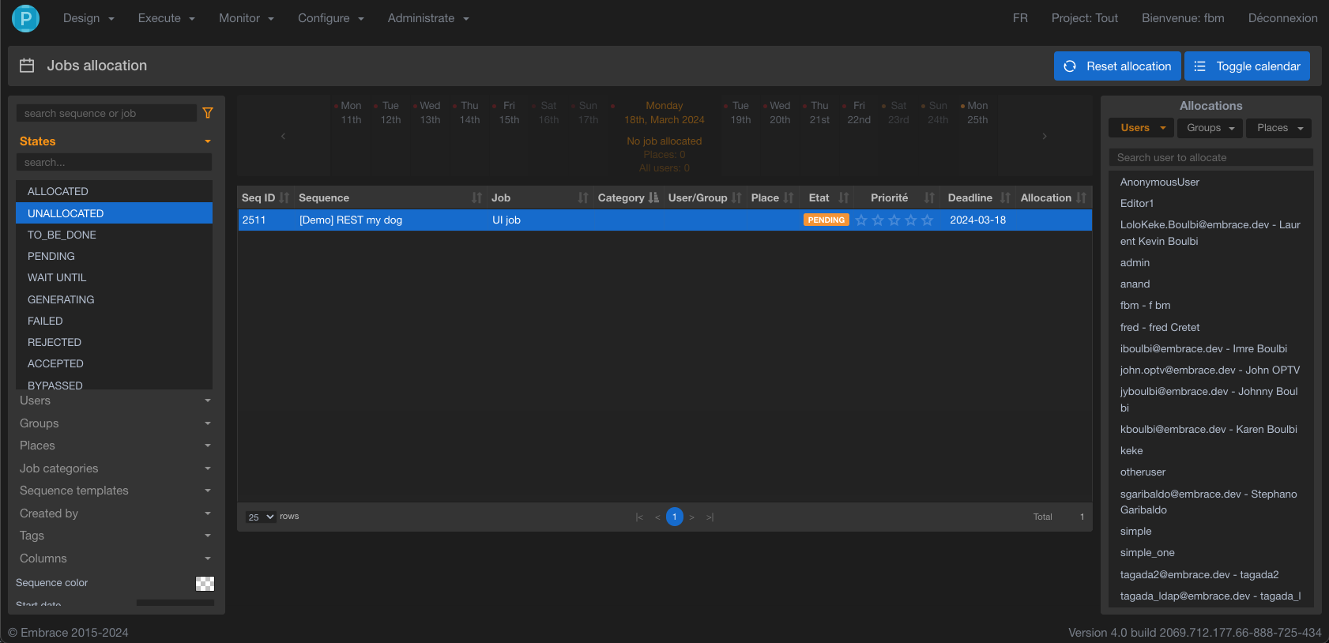Image resolution: width=1329 pixels, height=643 pixels.
Task: Select the FAILED state filter
Action: [x=115, y=321]
